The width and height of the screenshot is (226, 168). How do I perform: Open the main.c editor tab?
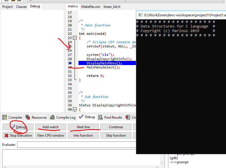[73, 6]
